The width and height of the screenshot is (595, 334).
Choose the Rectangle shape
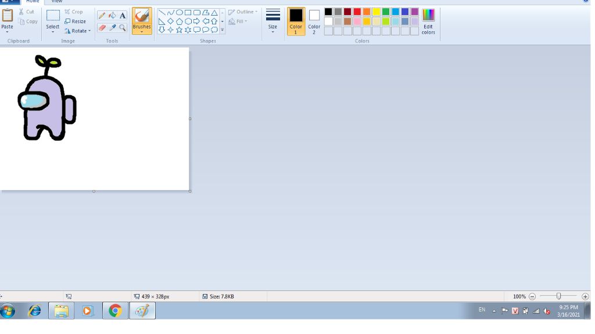point(188,13)
